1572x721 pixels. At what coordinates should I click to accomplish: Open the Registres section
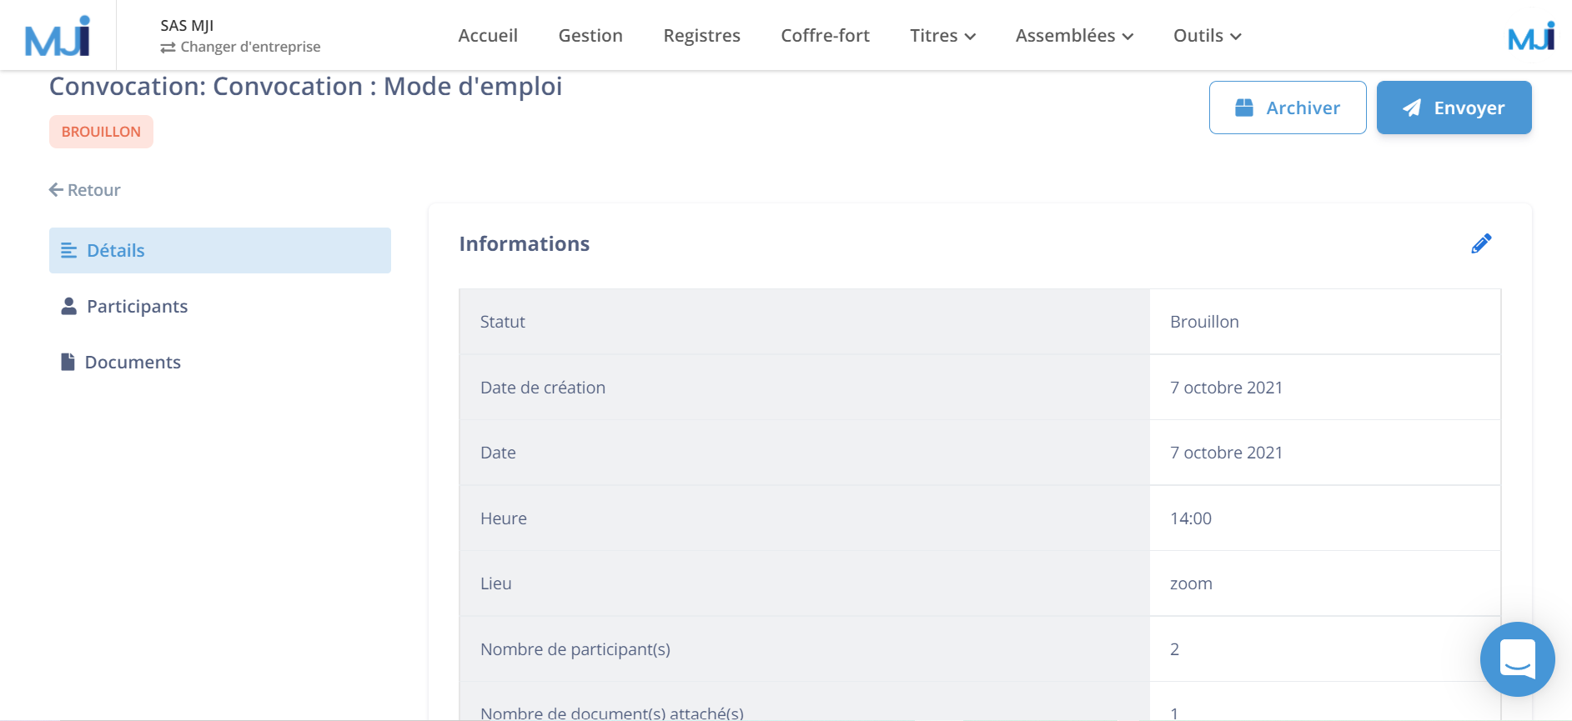pos(701,36)
